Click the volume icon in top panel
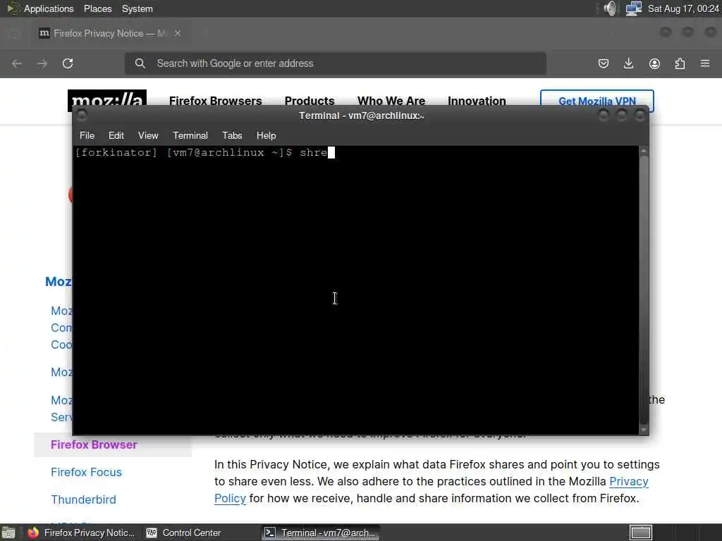The height and width of the screenshot is (541, 722). [x=610, y=8]
